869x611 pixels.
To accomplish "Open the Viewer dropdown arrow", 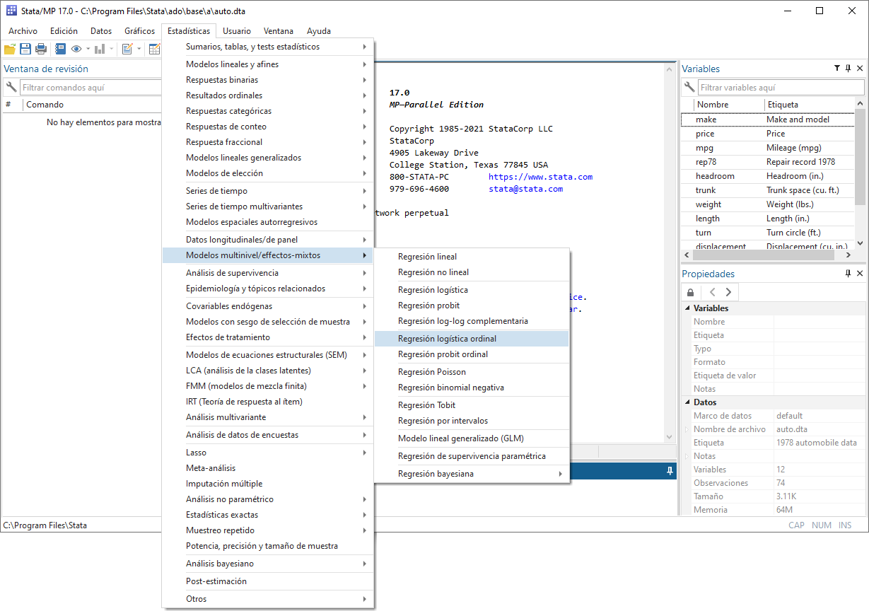I will point(88,49).
